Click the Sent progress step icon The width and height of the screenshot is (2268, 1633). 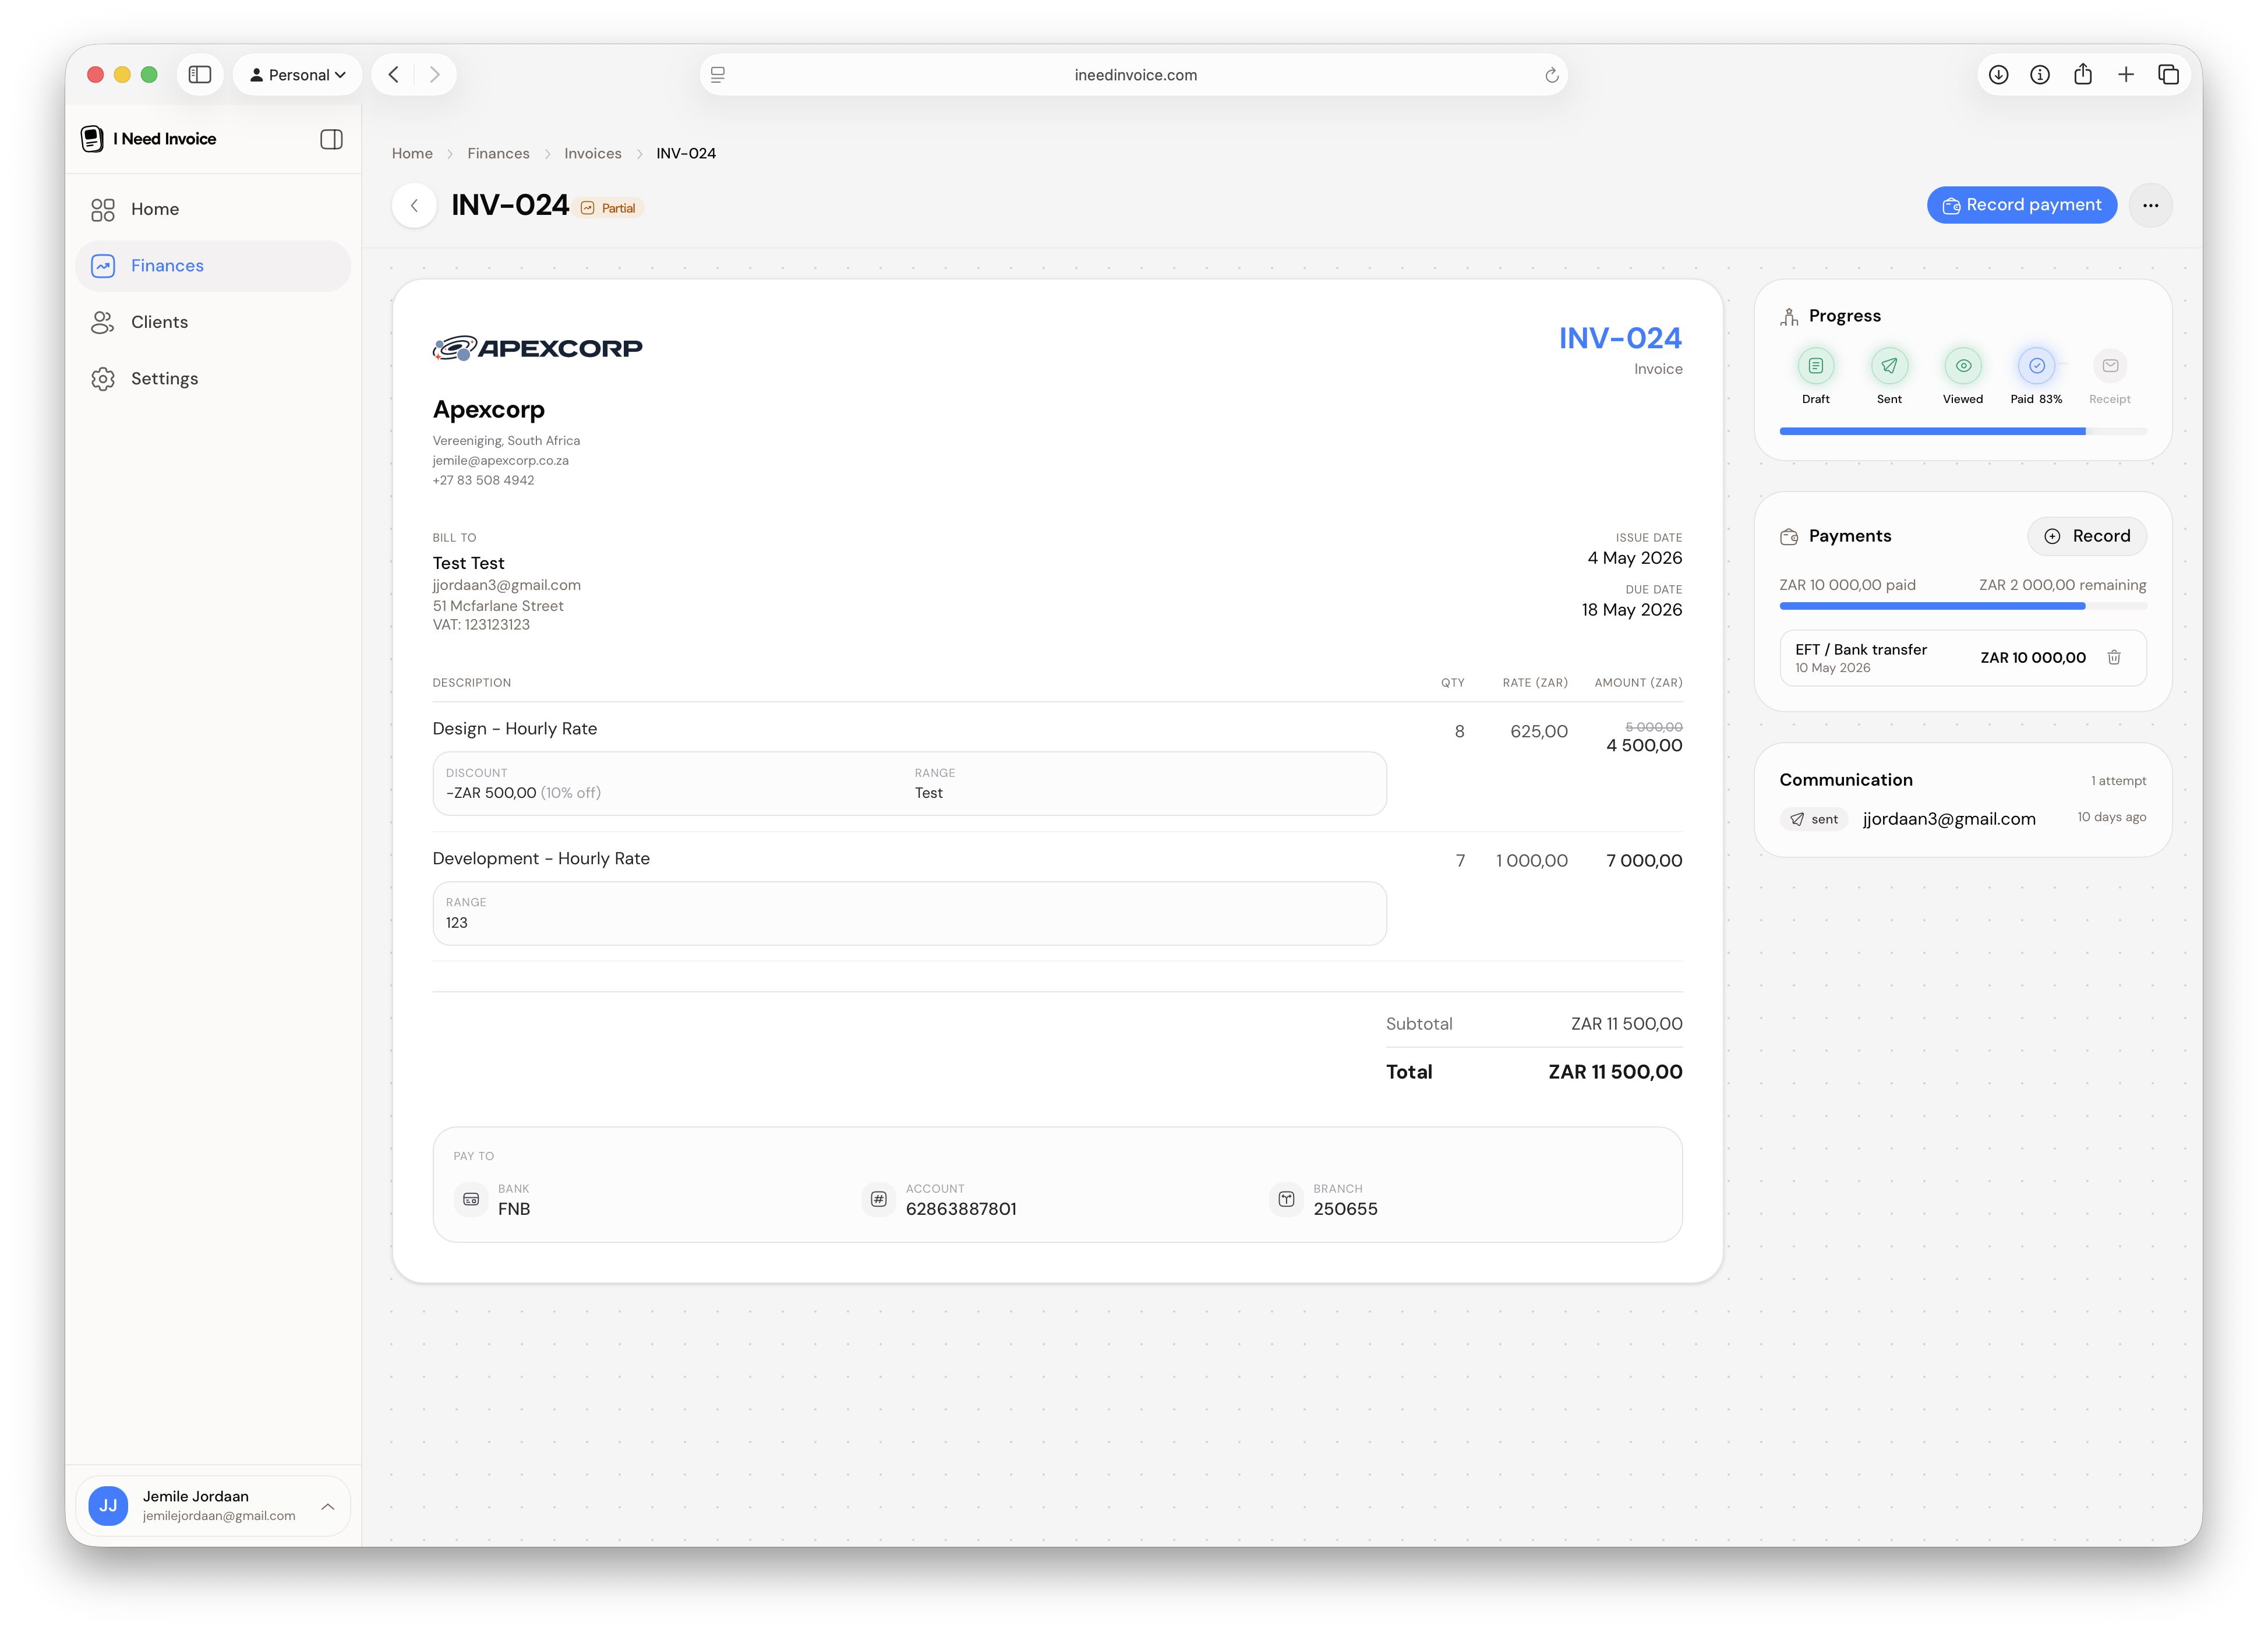point(1889,366)
